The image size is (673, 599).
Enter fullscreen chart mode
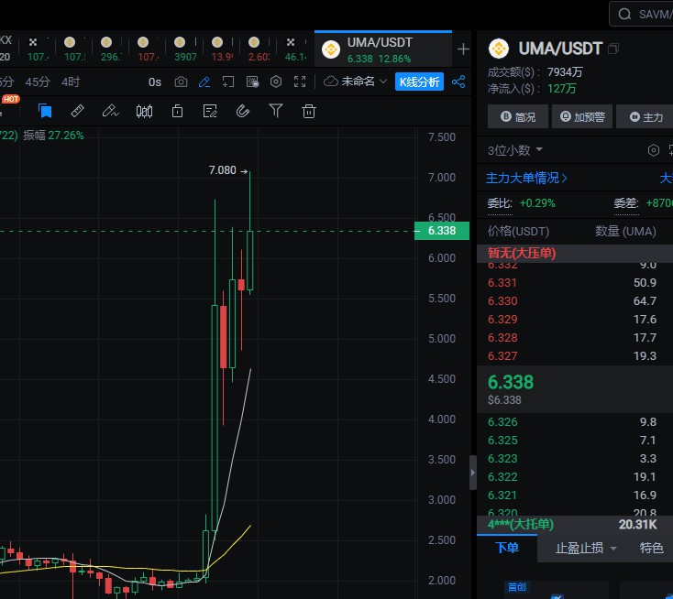(x=300, y=82)
